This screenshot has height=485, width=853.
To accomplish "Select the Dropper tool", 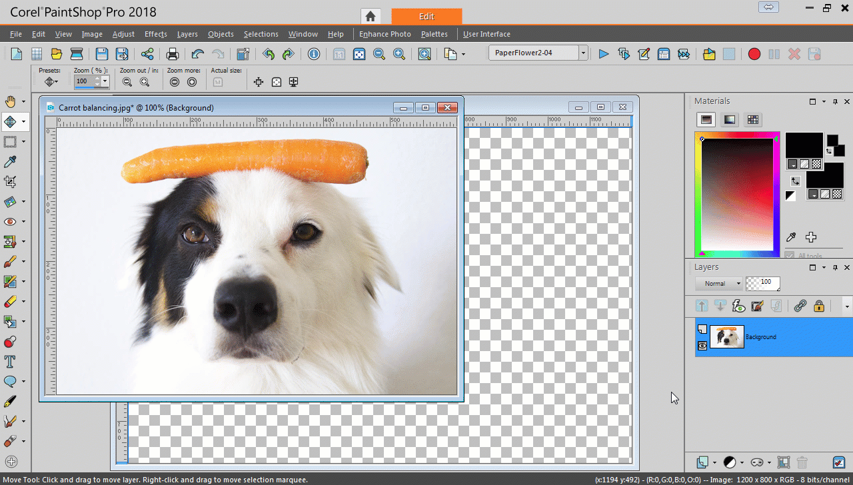I will coord(10,162).
